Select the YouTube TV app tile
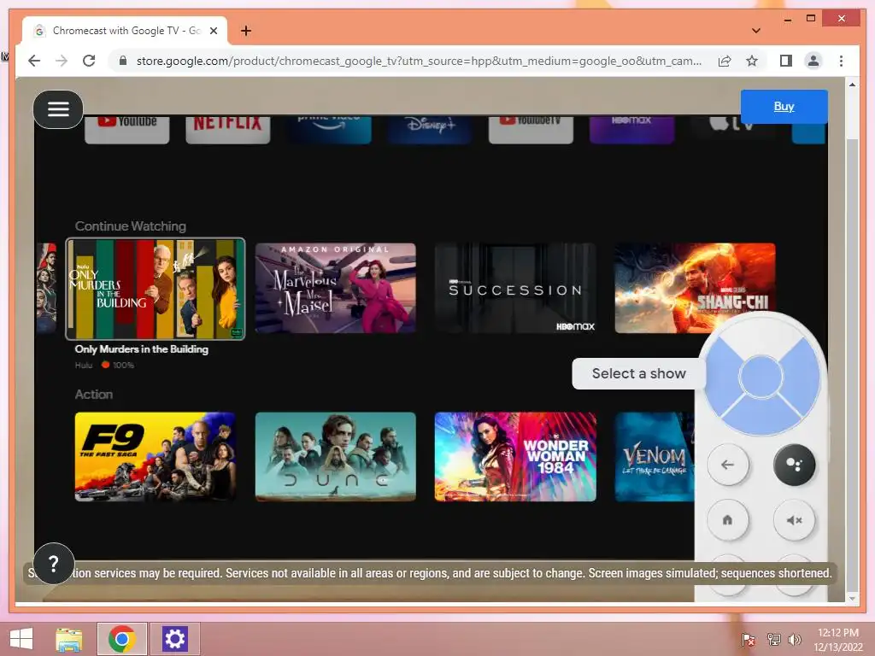Screen dimensions: 875x656 tap(531, 128)
